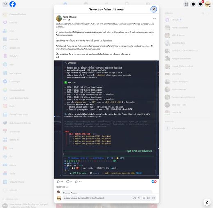This screenshot has height=208, width=213.
Task: Click the camera icon in comment box
Action: [x=144, y=198]
